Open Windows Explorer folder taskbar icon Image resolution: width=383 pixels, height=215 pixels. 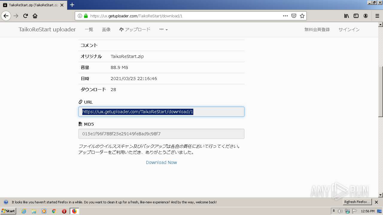(x=34, y=211)
